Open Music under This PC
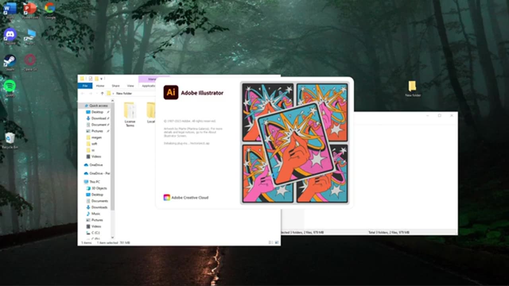The image size is (509, 286). coord(93,214)
